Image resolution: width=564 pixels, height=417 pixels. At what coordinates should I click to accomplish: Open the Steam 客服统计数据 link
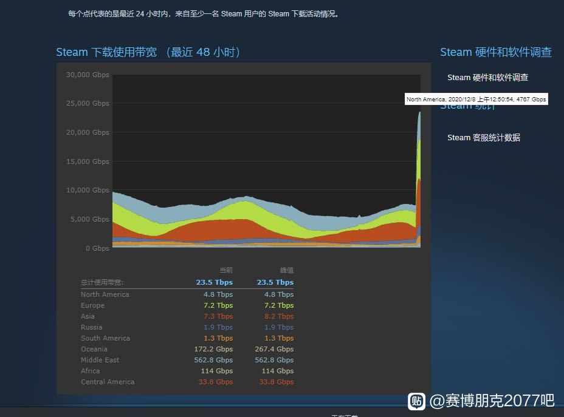[483, 138]
